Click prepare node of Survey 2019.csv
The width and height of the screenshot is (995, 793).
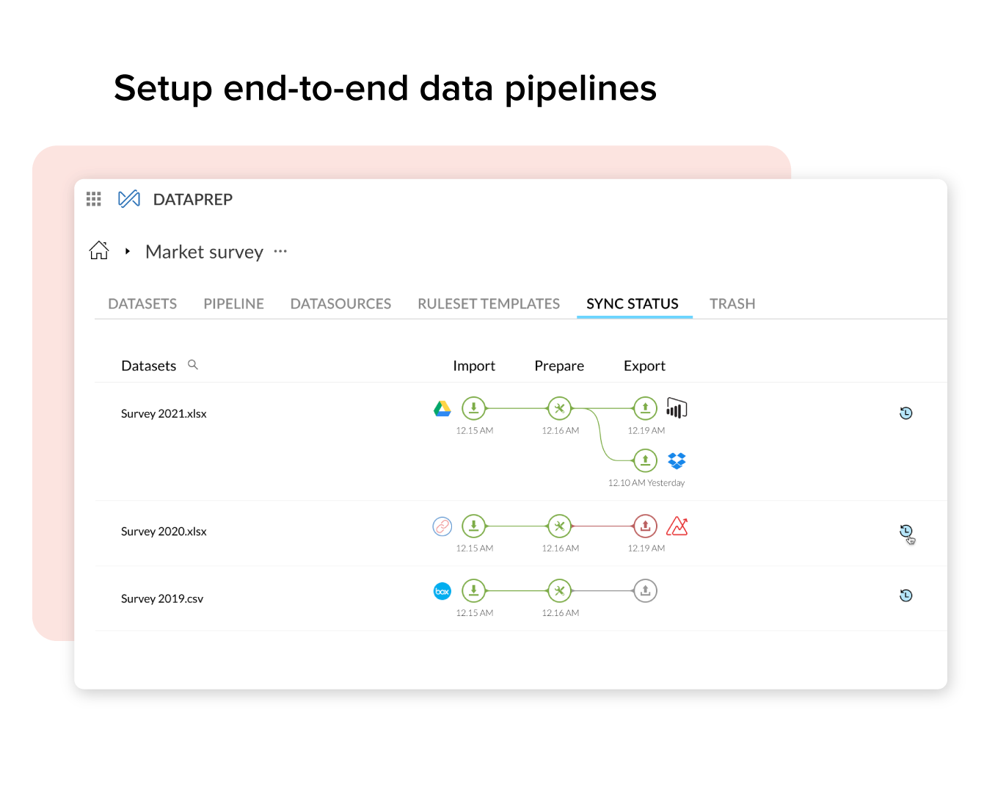pyautogui.click(x=560, y=590)
